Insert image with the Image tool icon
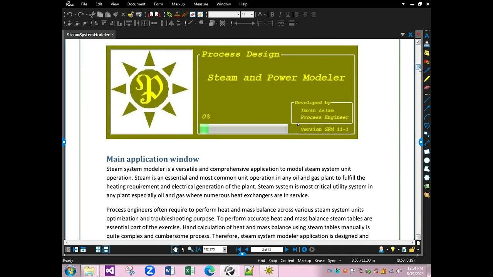Screen dimensions: 493x277 (427, 186)
